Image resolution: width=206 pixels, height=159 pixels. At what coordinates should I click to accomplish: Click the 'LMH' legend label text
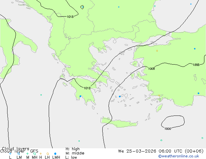coord(56,157)
